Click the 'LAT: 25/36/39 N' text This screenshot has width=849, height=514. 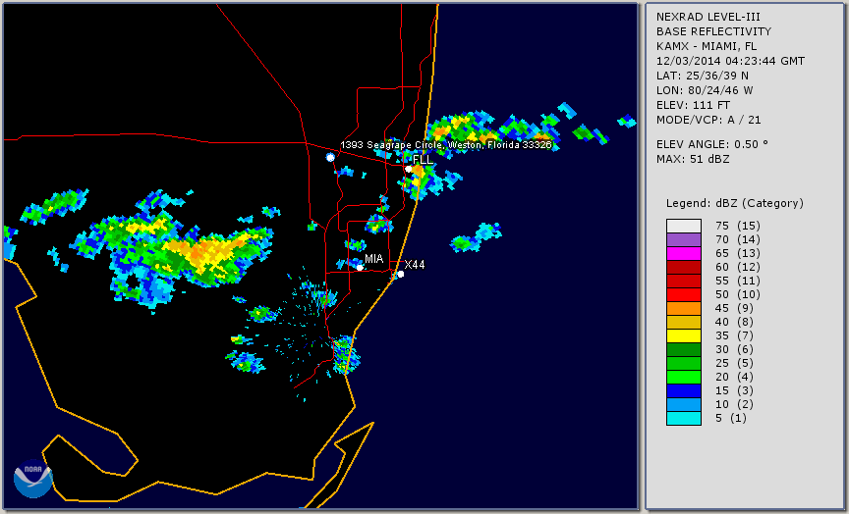point(703,76)
